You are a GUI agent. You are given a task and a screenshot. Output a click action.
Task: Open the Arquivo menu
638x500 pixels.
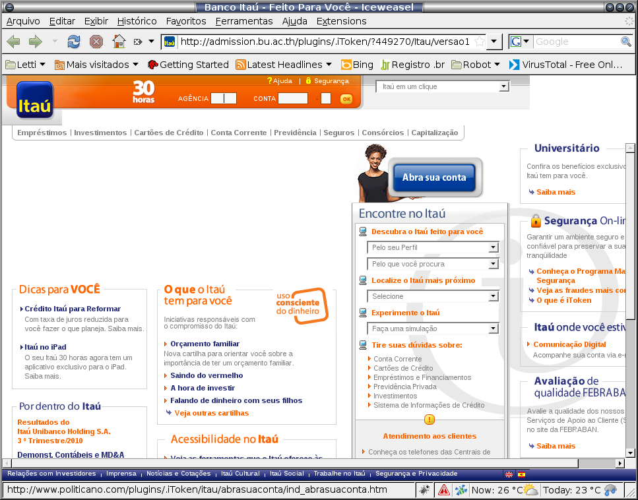click(23, 21)
